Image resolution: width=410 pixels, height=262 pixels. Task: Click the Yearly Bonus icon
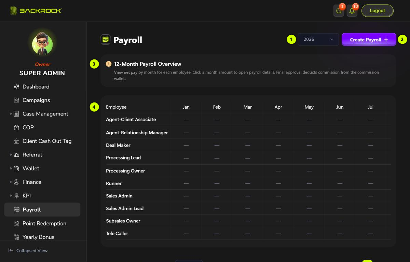pyautogui.click(x=16, y=237)
